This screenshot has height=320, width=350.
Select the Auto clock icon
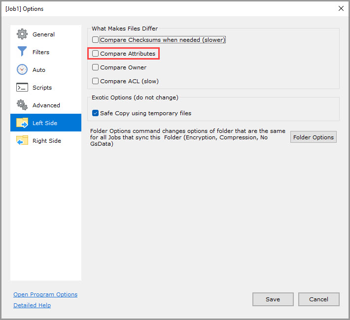click(22, 70)
